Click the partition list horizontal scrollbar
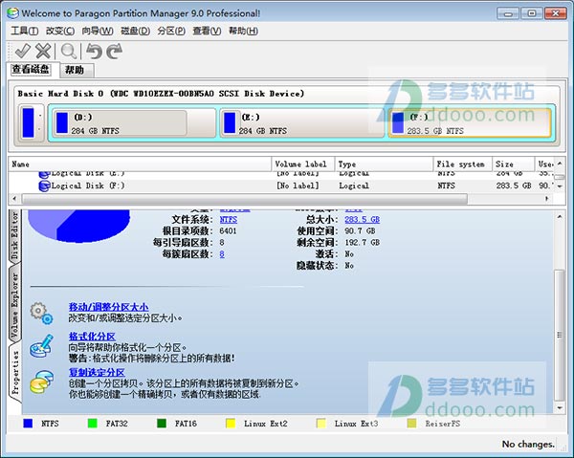 [x=244, y=199]
